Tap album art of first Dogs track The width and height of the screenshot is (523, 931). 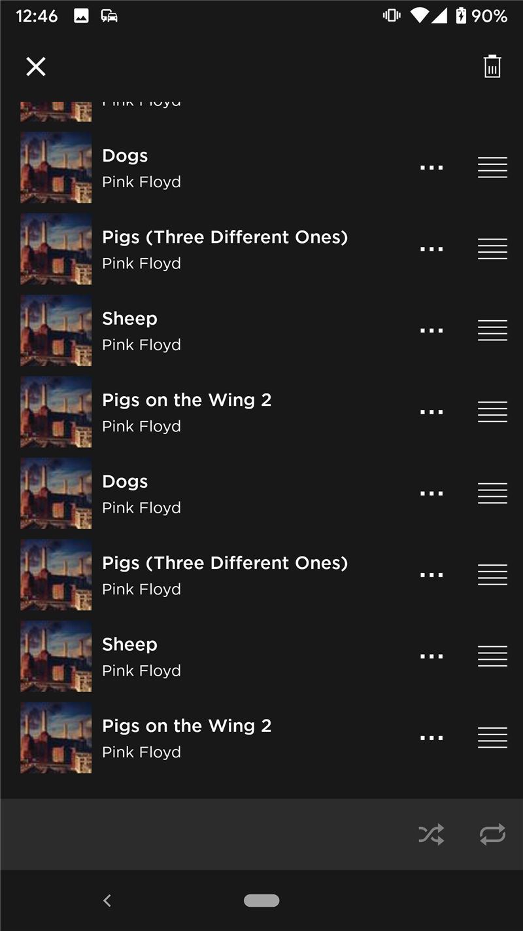[x=56, y=168]
